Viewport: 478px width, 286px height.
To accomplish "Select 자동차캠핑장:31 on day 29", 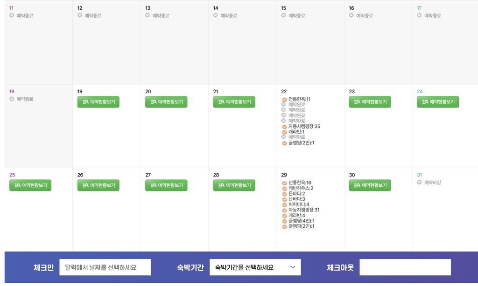I will (x=304, y=210).
